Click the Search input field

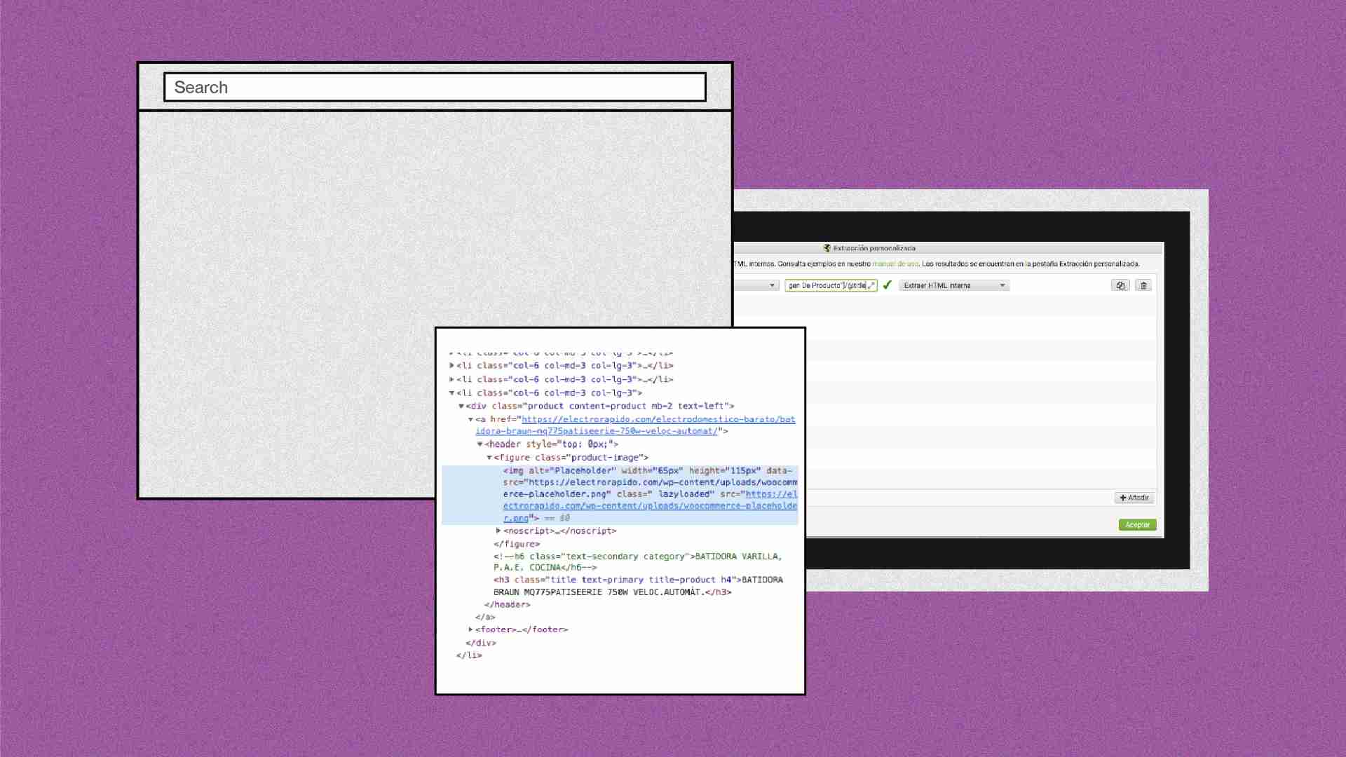(435, 88)
